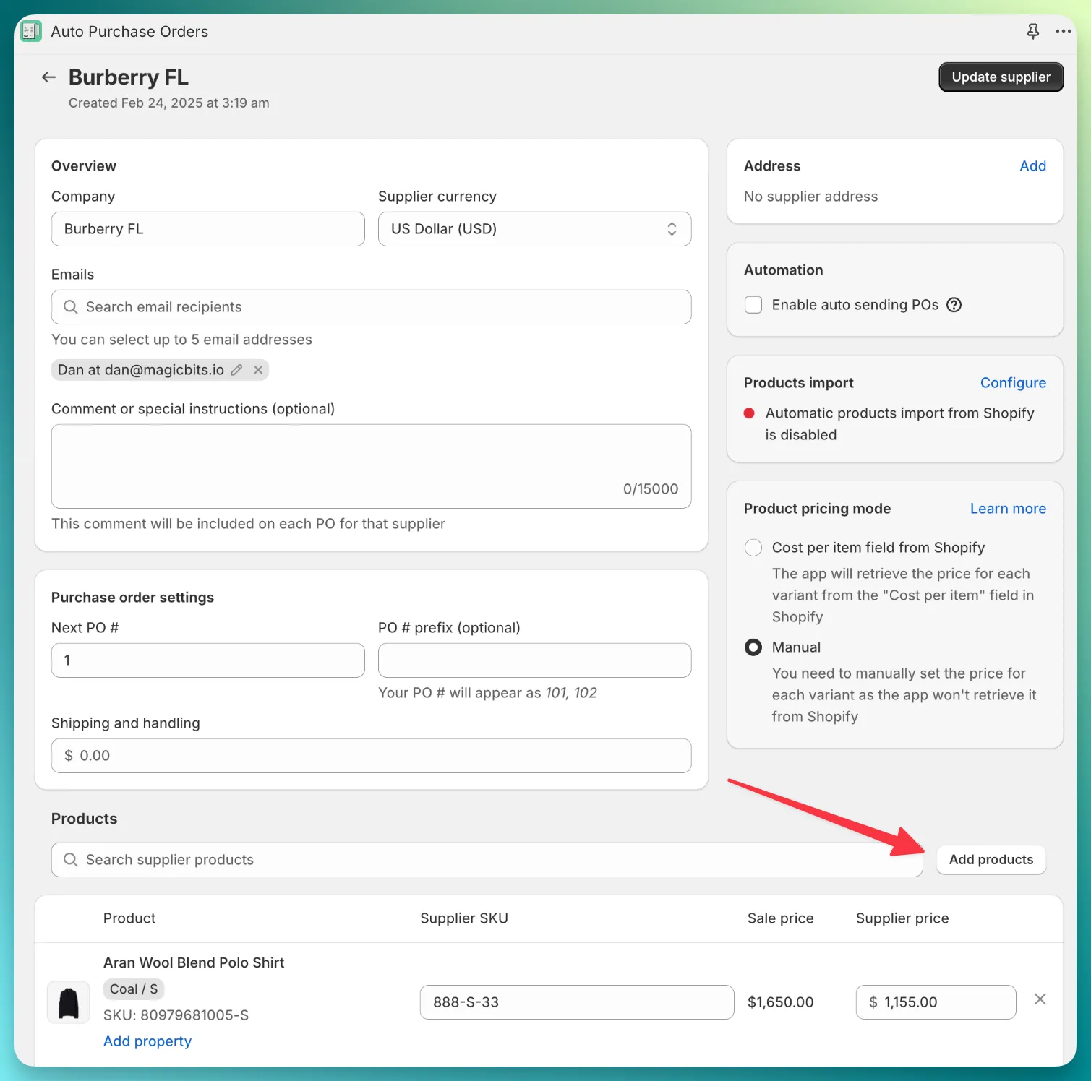Remove Aran Wool Blend Polo Shirt row
This screenshot has height=1081, width=1091.
[1040, 999]
